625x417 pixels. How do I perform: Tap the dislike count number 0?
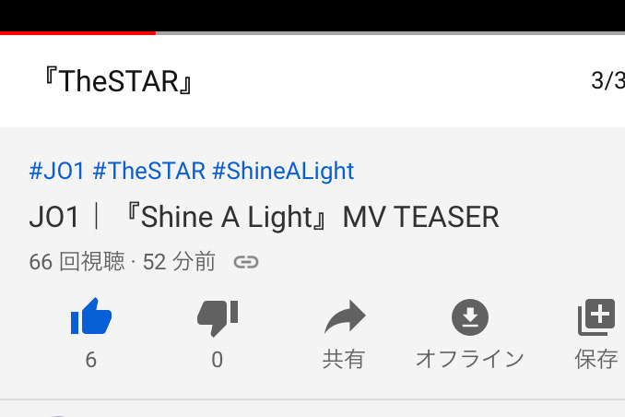tap(218, 360)
